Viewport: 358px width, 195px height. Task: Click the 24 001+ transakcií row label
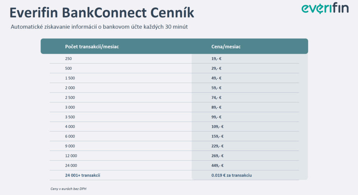(x=83, y=175)
